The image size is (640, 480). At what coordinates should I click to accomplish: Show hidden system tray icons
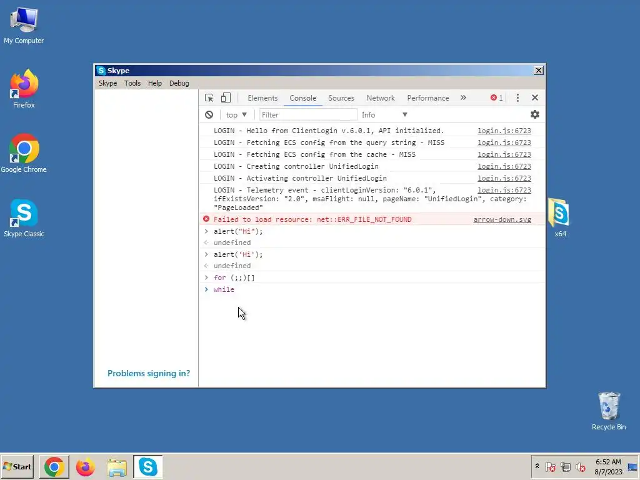[537, 466]
